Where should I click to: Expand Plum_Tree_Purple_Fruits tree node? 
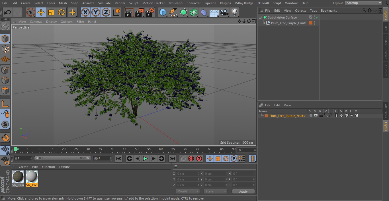(263, 23)
